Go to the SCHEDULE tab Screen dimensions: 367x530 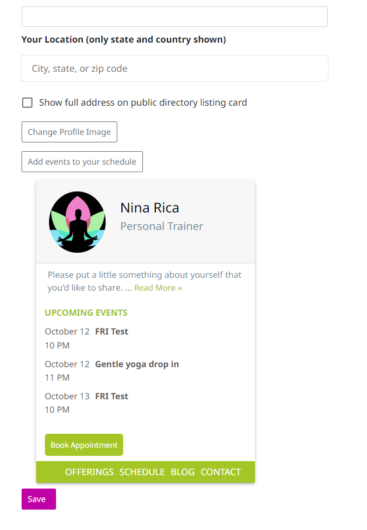(142, 472)
